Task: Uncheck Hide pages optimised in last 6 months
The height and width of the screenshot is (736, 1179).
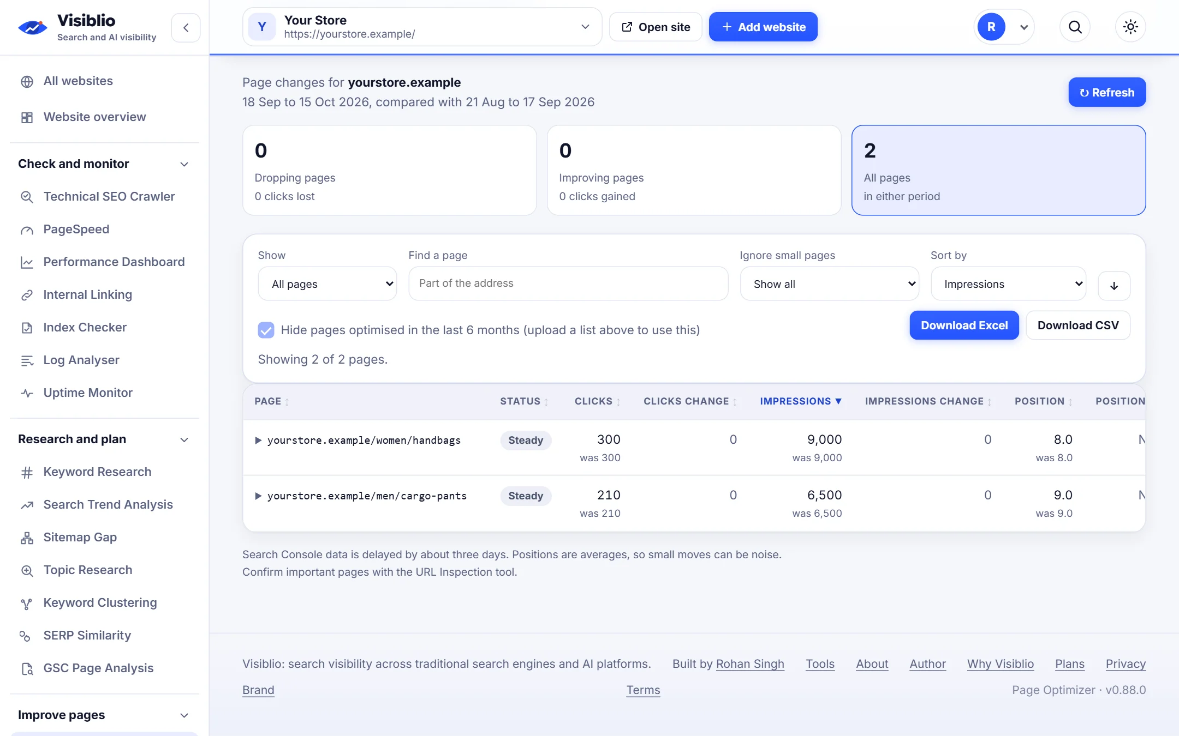Action: pyautogui.click(x=266, y=330)
